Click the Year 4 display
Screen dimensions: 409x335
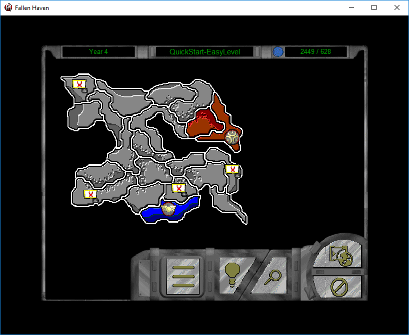[98, 51]
